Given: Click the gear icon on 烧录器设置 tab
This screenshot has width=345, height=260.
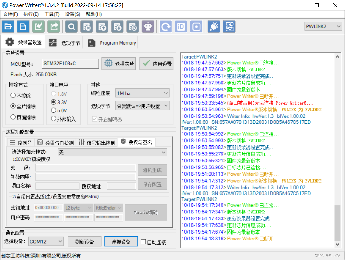Looking at the screenshot, I should click(10, 42).
